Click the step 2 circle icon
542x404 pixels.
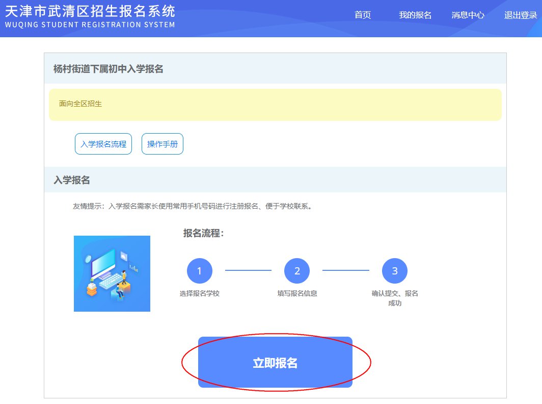tap(297, 271)
